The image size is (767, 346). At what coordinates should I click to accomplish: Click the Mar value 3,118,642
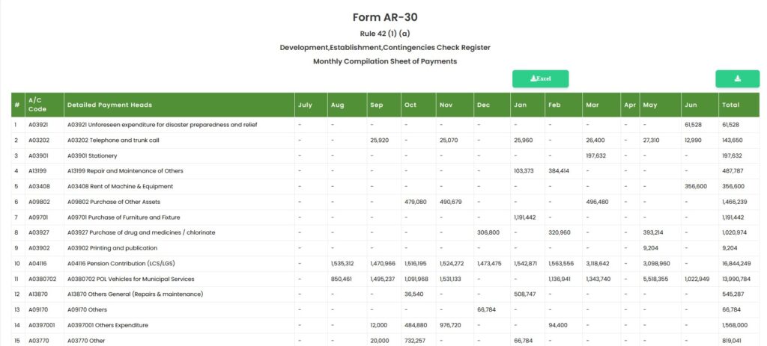(x=598, y=264)
